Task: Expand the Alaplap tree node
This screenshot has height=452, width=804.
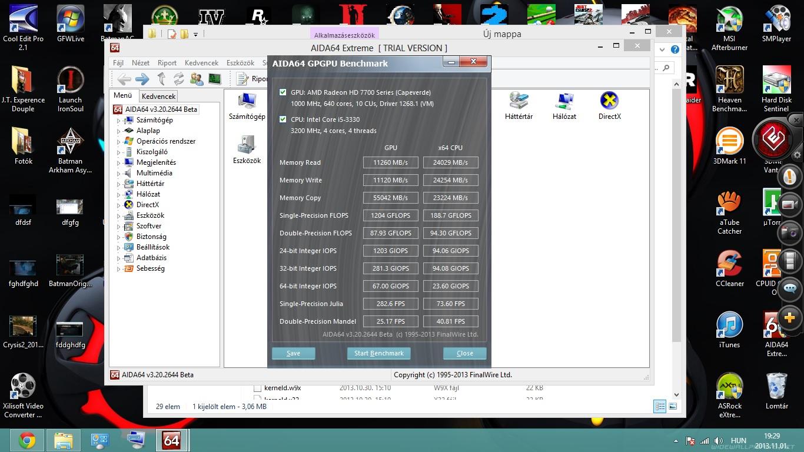Action: (x=118, y=131)
